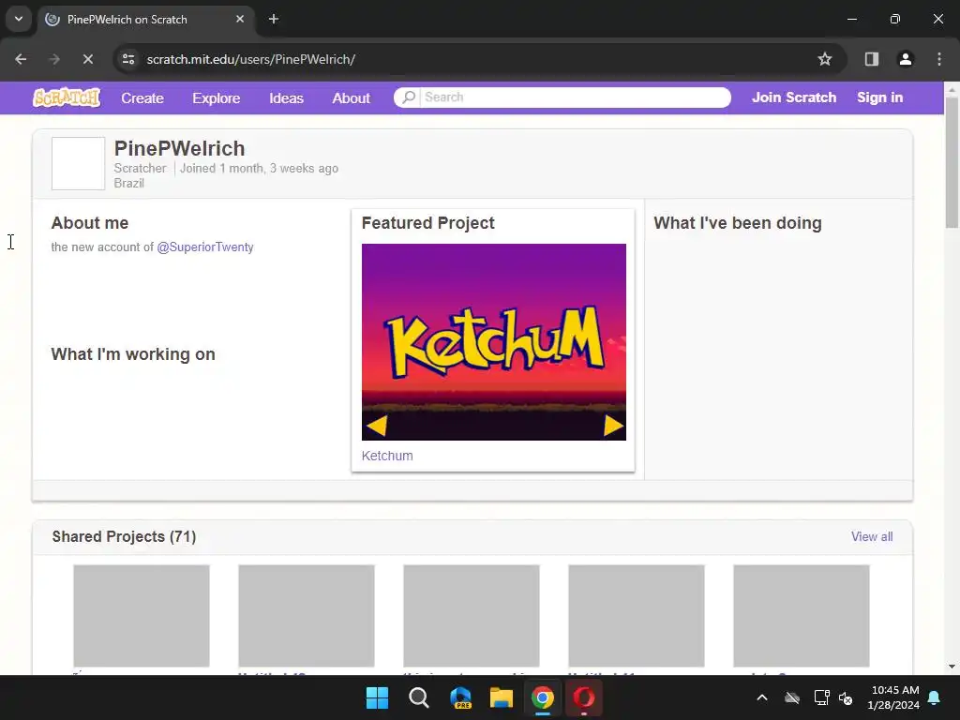Click the Scratch logo
The height and width of the screenshot is (720, 960).
(67, 97)
